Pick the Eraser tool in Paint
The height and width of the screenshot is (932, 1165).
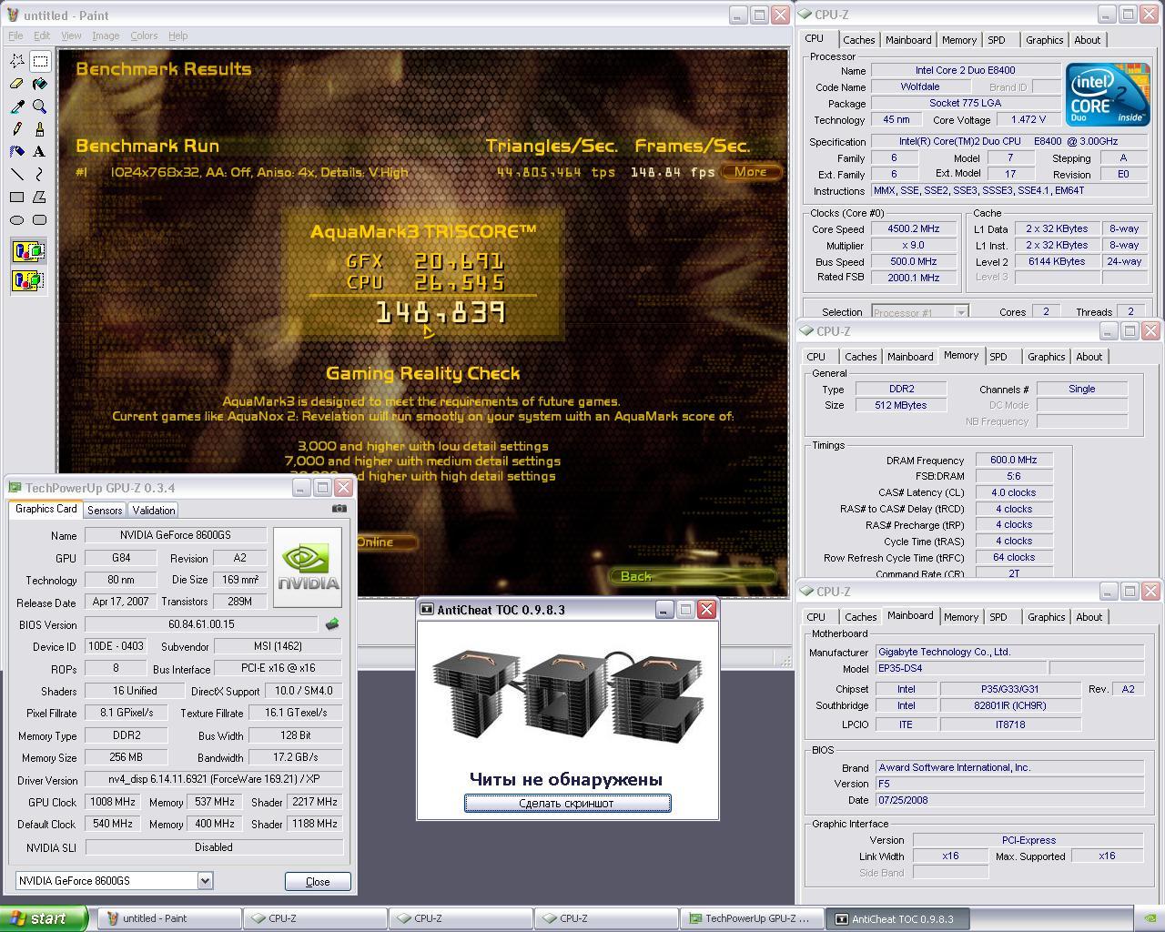[x=17, y=84]
